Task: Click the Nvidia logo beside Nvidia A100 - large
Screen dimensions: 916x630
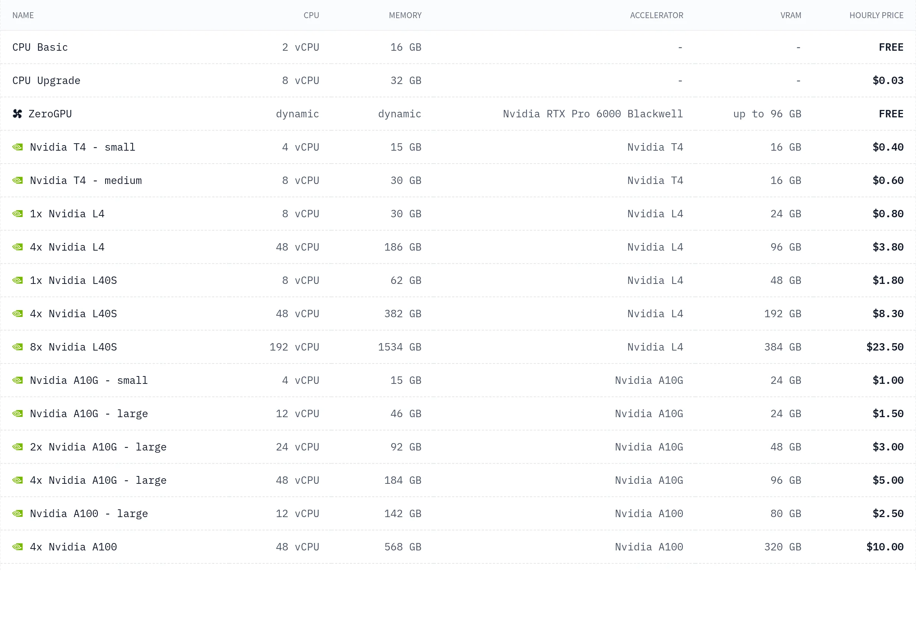Action: [17, 513]
